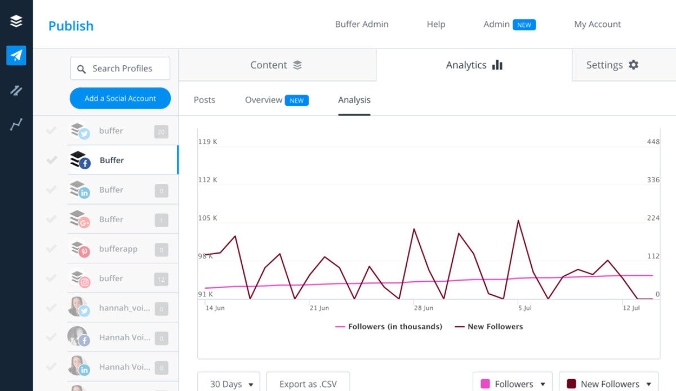Open the Reply double-slash sidebar icon
Screen dimensions: 676x391
16,91
